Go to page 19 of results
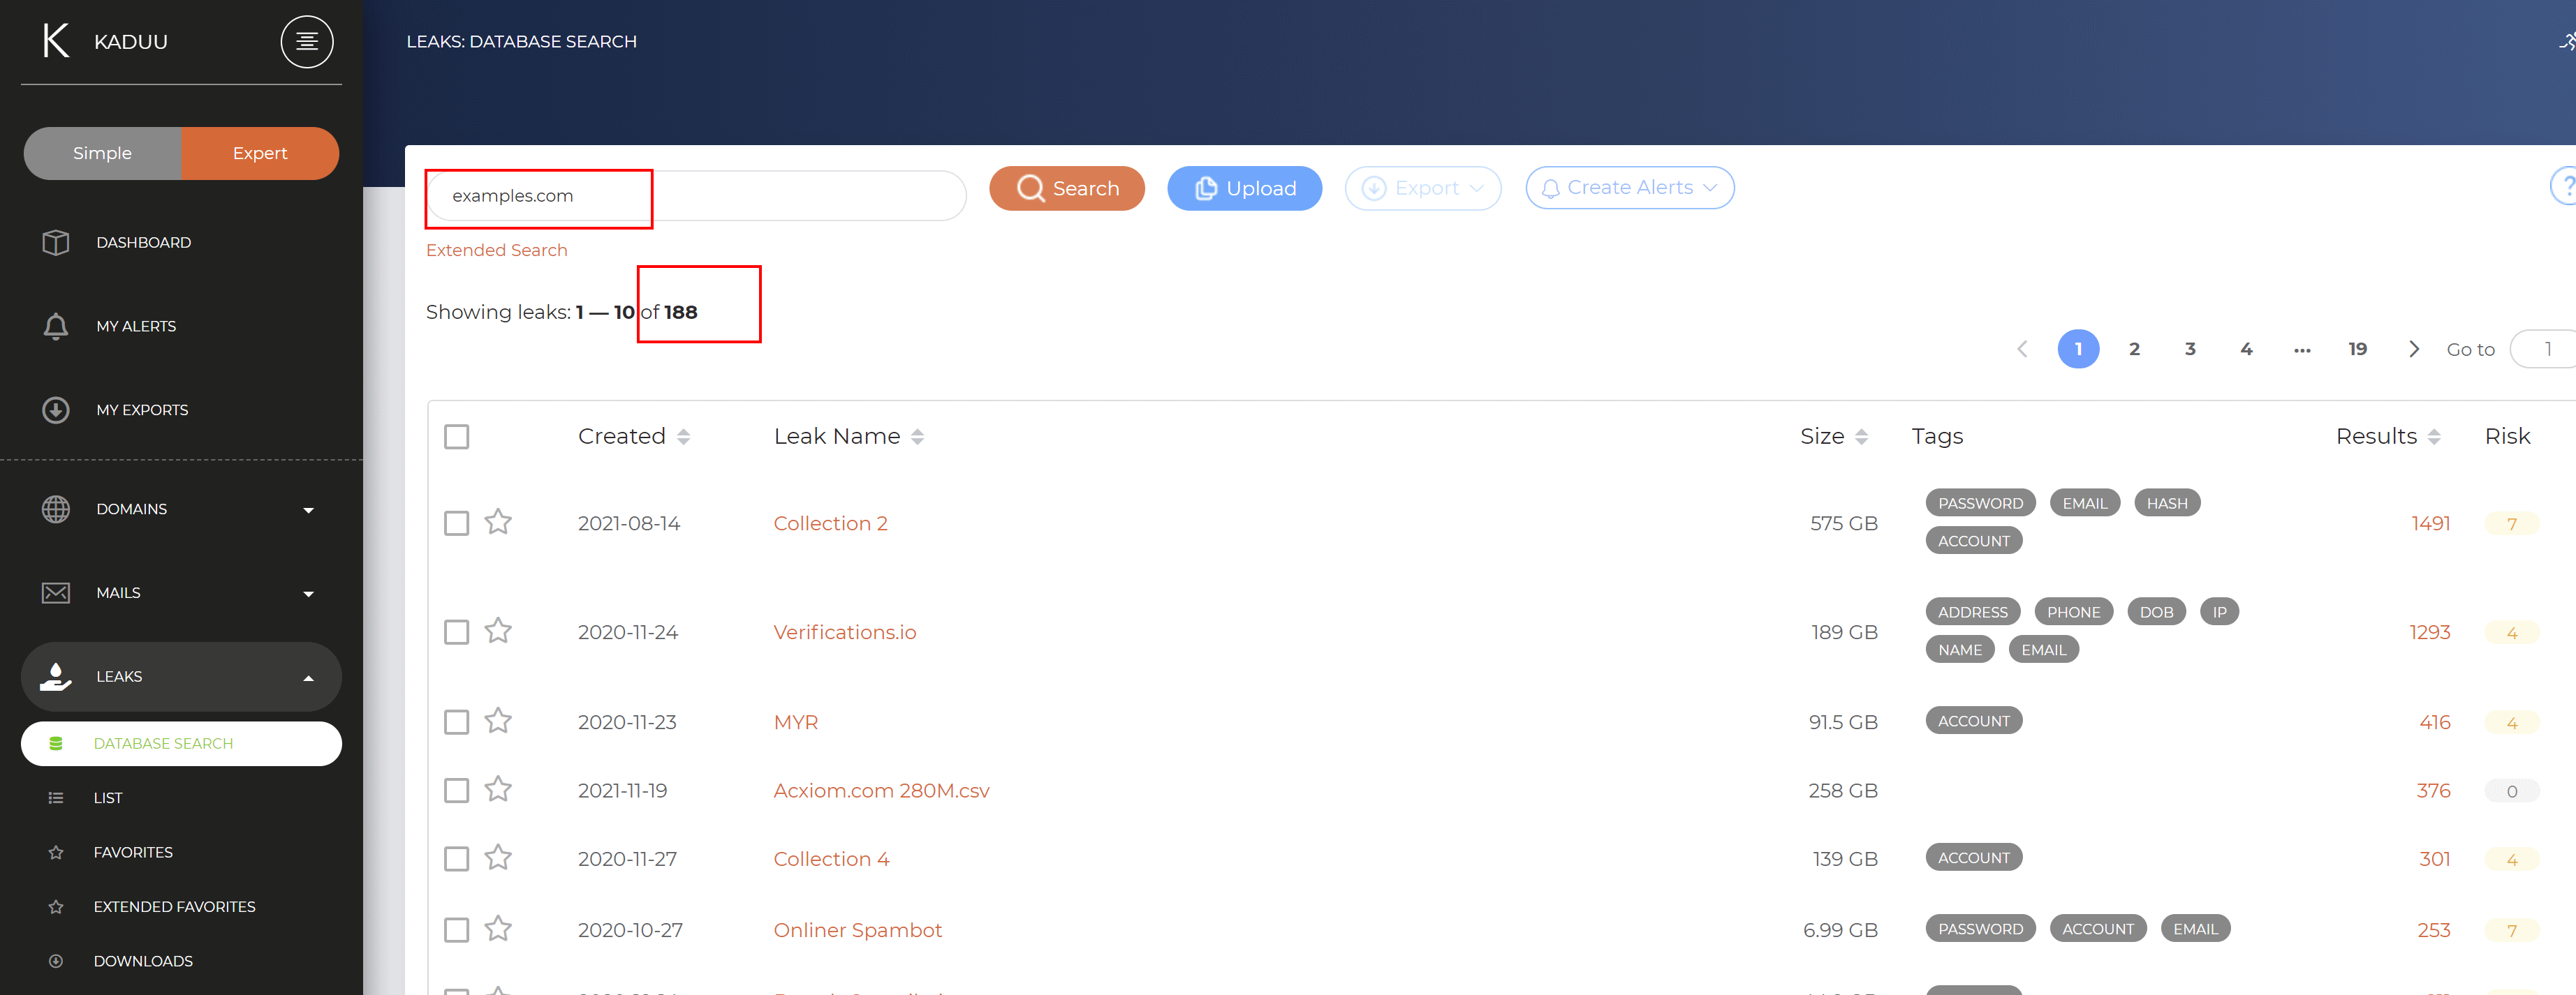2576x995 pixels. (x=2357, y=349)
